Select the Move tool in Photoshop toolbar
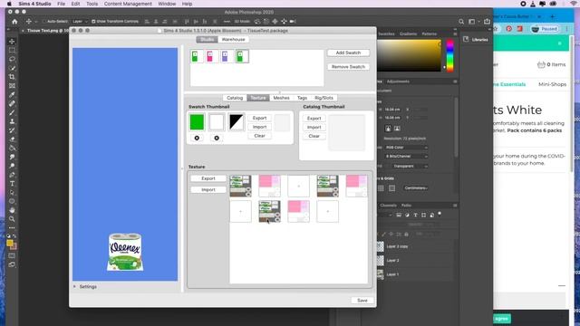Viewport: 580px width, 326px height. pos(12,42)
